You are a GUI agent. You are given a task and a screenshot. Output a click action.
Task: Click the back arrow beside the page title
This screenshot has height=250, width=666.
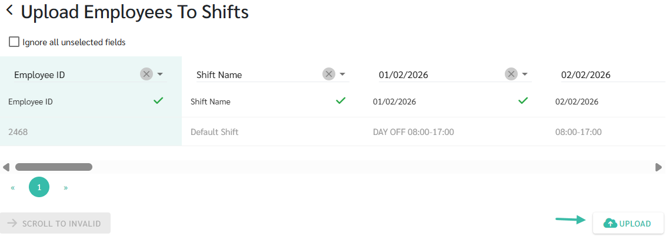(x=9, y=11)
